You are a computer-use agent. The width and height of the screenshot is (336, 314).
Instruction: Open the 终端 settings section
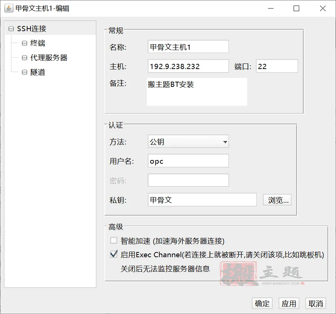click(38, 43)
